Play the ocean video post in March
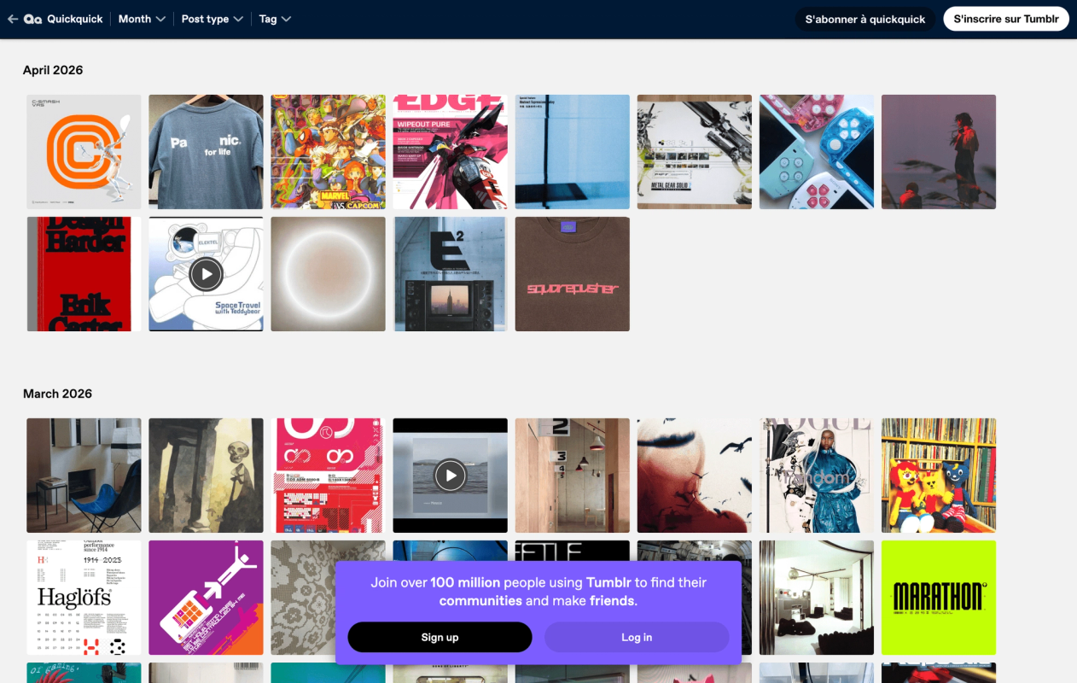Viewport: 1077px width, 683px height. click(451, 476)
